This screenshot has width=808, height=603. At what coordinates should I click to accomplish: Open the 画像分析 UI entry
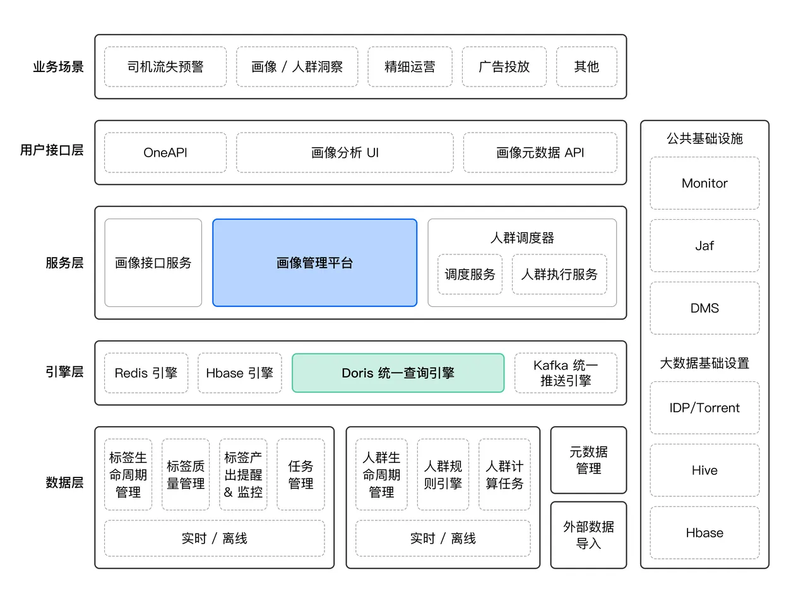tap(345, 152)
